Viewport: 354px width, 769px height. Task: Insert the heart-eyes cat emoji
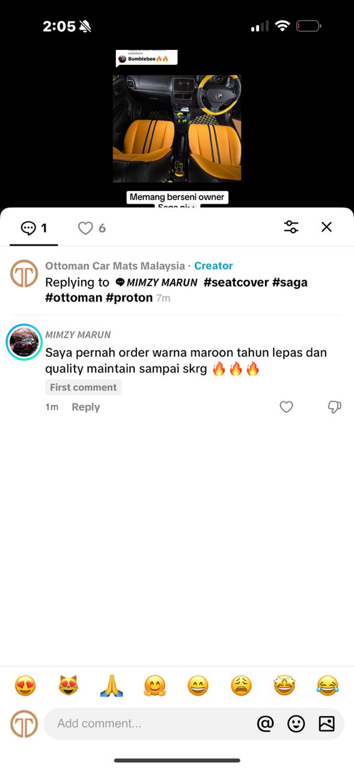pos(69,685)
